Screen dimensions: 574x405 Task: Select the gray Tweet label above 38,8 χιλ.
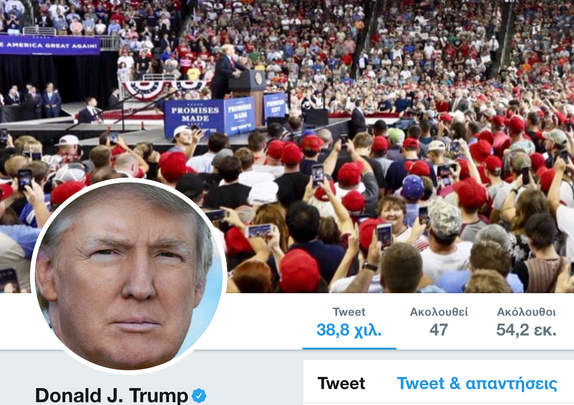(x=349, y=312)
